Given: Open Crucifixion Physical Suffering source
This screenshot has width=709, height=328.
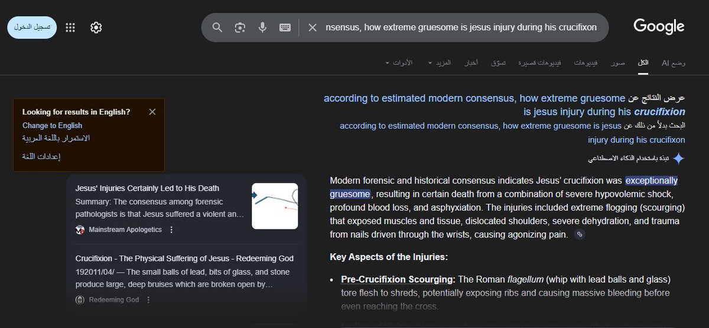Looking at the screenshot, I should [x=184, y=258].
